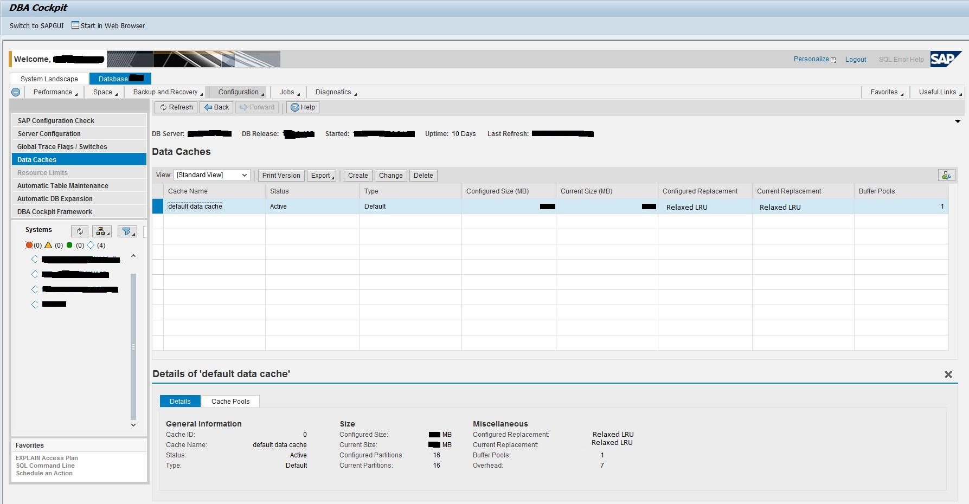The image size is (969, 504).
Task: Collapse navigation with round minus icon
Action: 16,92
